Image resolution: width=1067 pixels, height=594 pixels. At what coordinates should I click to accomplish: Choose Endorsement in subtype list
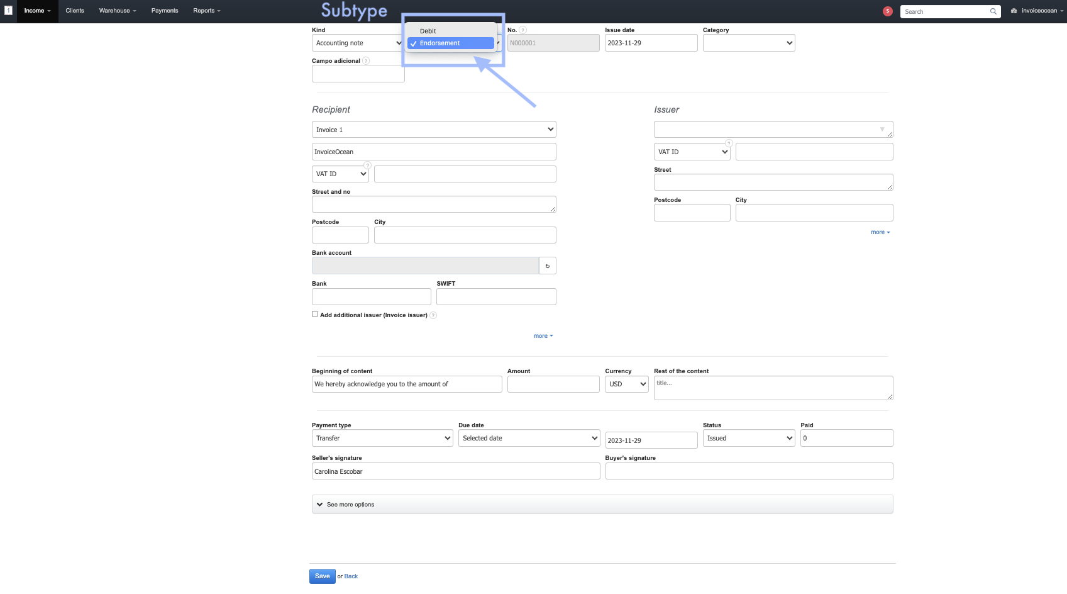click(x=440, y=43)
